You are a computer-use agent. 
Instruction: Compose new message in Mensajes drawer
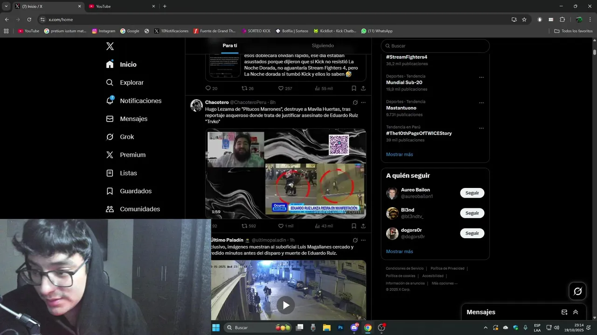[x=564, y=312]
